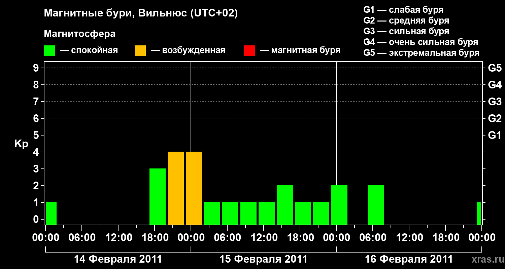Select the green Kp 3 bar at 18:00
The width and height of the screenshot is (505, 269).
(x=158, y=196)
